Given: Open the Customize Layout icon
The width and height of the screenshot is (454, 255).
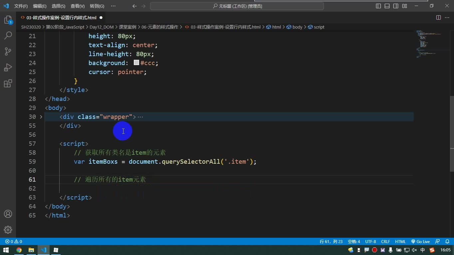Looking at the screenshot, I should point(404,6).
